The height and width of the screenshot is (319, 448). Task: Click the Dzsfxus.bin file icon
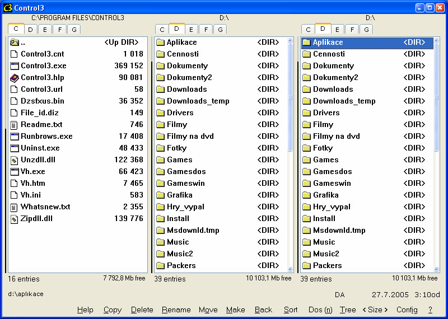coord(13,101)
